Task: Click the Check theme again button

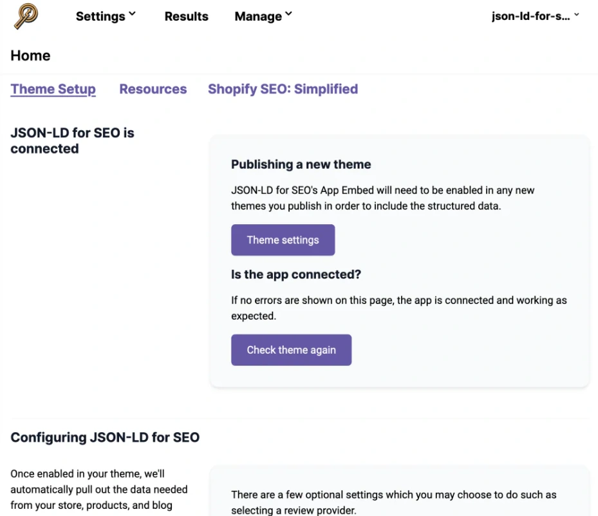Action: (x=292, y=350)
